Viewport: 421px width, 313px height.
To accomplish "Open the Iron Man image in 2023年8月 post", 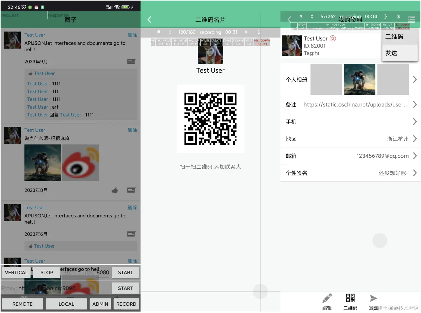I will click(43, 163).
